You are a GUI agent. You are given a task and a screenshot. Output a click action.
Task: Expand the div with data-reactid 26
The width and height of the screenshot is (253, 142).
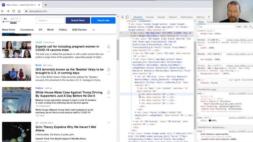[140, 97]
